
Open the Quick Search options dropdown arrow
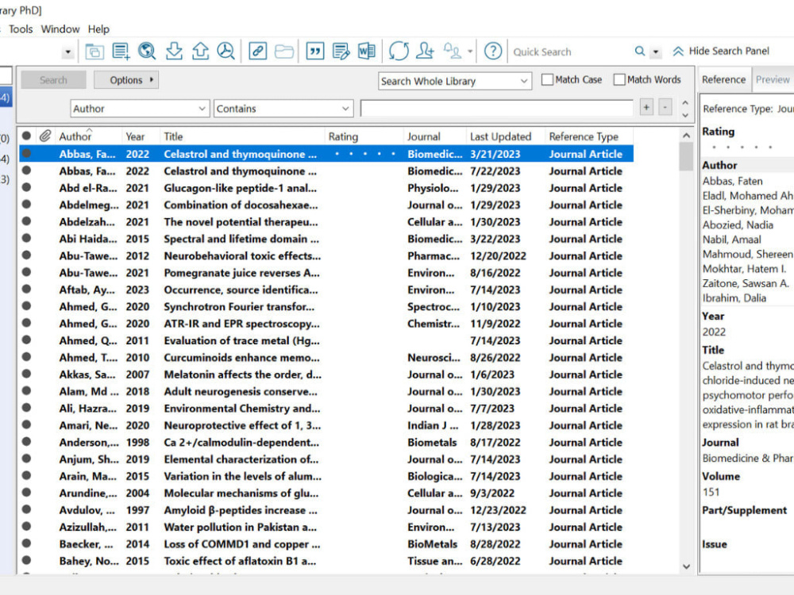(x=656, y=52)
